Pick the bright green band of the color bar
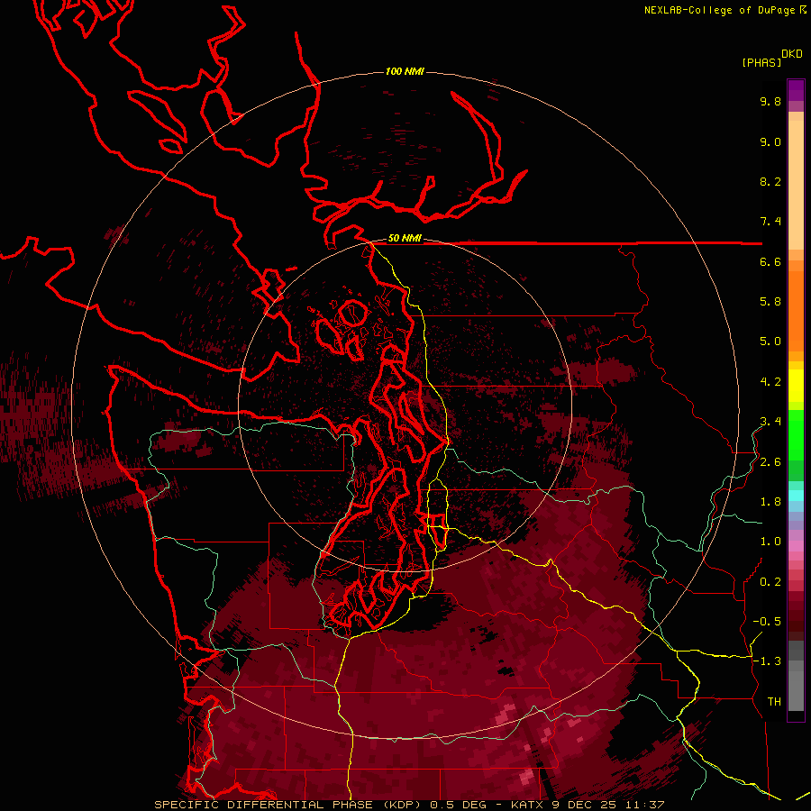811x811 pixels. point(796,434)
